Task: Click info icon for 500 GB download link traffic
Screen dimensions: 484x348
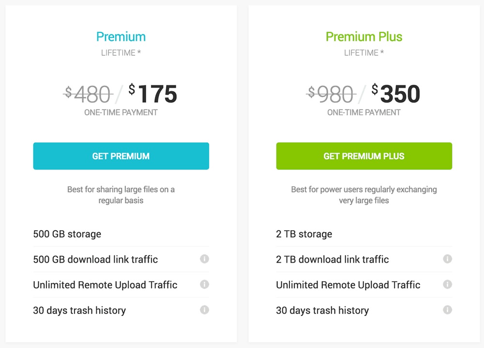Action: click(204, 259)
